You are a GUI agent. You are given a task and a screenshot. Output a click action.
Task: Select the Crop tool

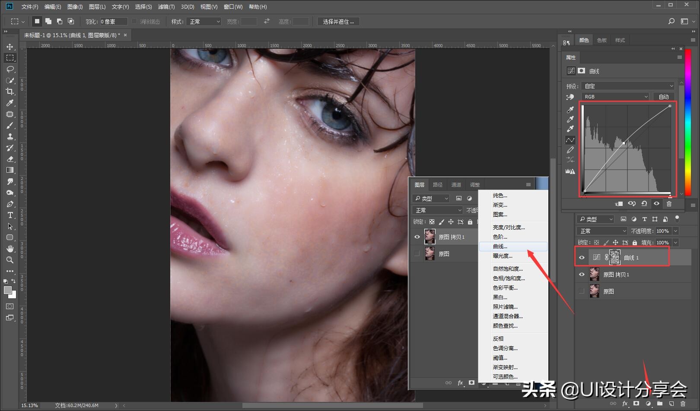click(10, 92)
